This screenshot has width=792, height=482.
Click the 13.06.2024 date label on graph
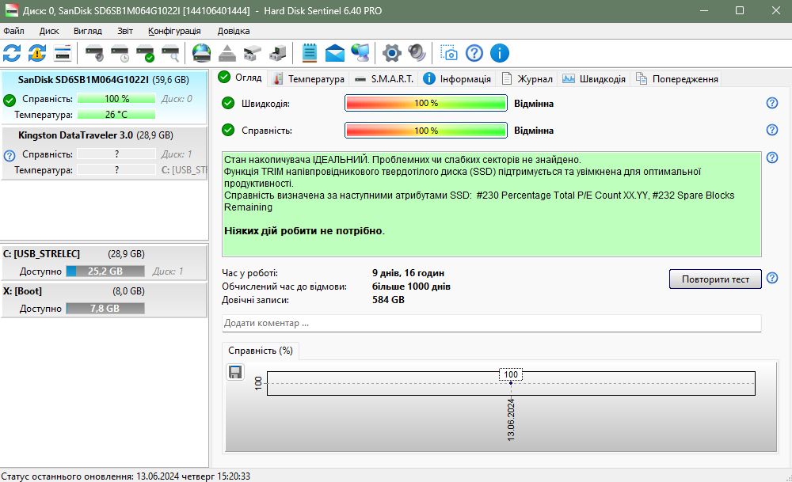click(x=511, y=419)
